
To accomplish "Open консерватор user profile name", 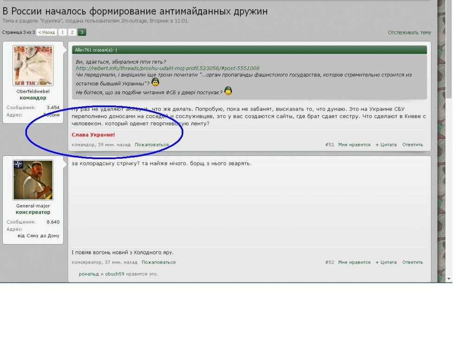I will tap(33, 212).
